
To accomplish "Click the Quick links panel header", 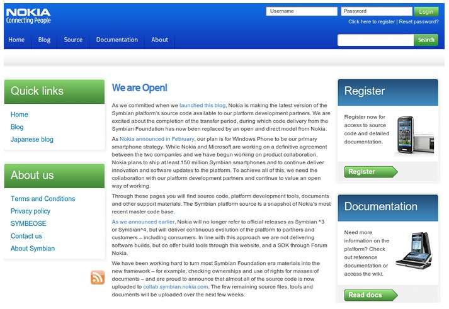I will (54, 91).
